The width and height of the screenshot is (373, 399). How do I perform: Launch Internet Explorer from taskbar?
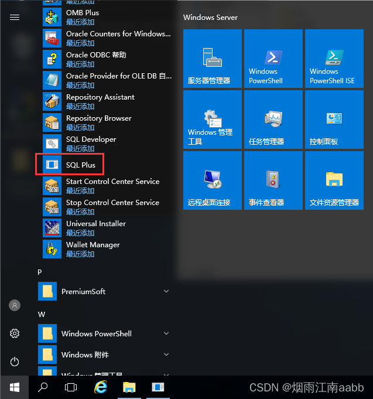tap(101, 387)
